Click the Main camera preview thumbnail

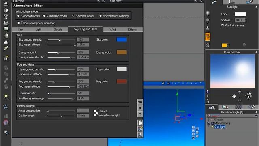point(233,71)
